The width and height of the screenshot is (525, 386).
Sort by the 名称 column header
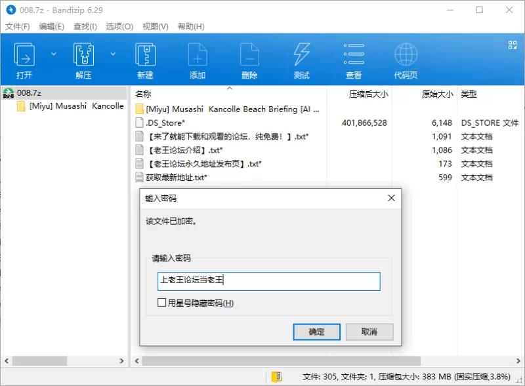(143, 94)
